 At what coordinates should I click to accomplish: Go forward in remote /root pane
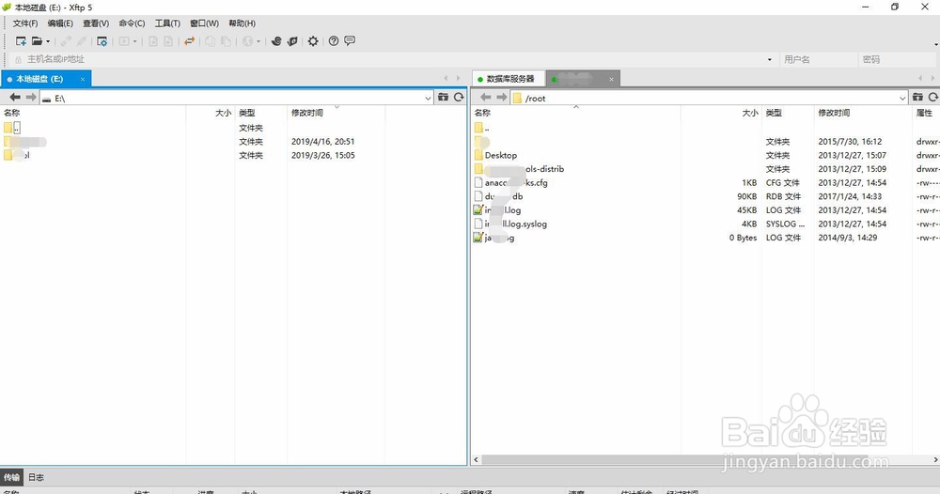(x=502, y=97)
